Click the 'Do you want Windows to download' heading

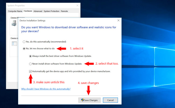click(x=69, y=29)
